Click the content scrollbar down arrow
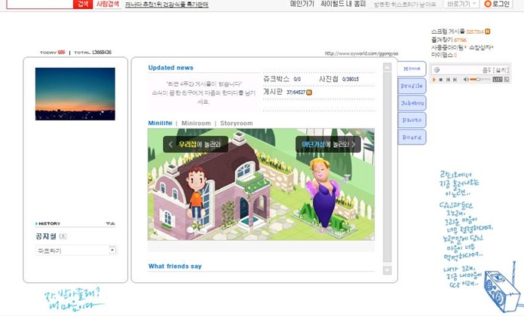 click(x=387, y=270)
